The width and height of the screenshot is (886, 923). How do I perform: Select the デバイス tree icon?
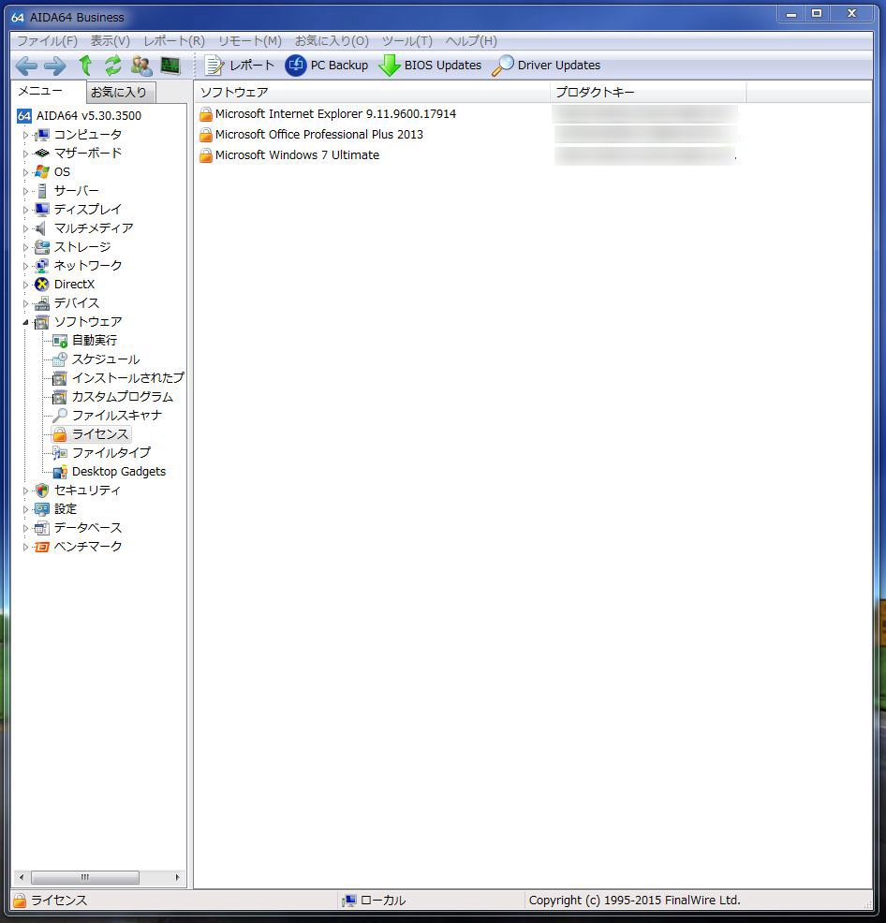coord(42,303)
